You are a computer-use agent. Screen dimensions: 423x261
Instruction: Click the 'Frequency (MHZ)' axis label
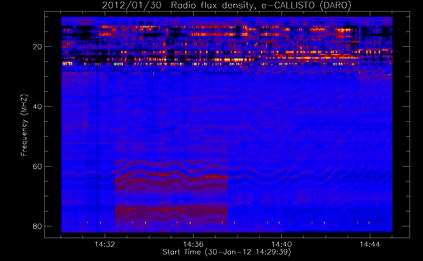(24, 125)
